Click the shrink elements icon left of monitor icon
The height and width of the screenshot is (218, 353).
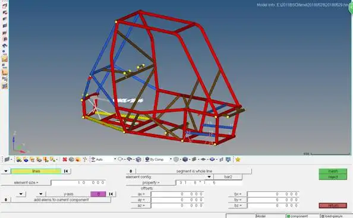221,160
